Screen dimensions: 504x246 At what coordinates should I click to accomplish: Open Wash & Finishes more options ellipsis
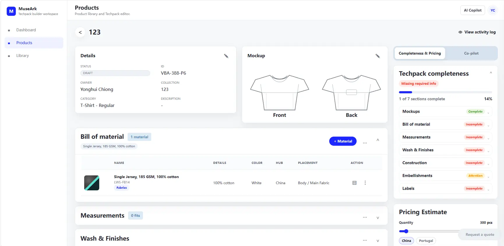(x=365, y=240)
